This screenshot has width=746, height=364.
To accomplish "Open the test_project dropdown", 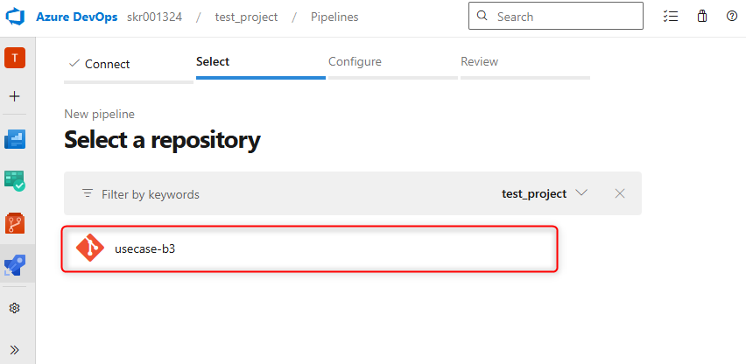I will pos(545,193).
